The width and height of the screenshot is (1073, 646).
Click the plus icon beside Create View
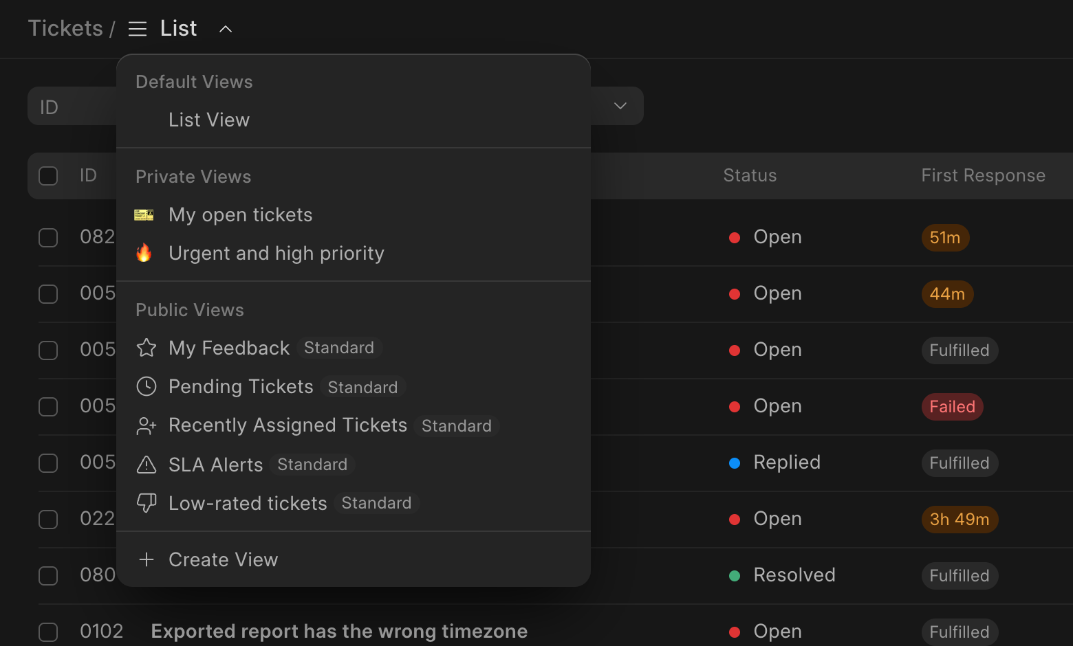[x=147, y=559]
